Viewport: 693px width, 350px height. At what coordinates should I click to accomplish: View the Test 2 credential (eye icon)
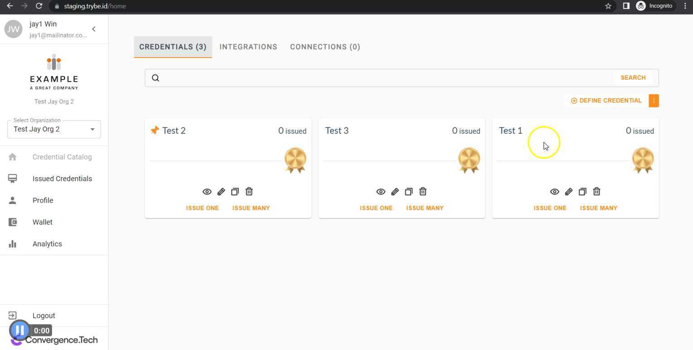pos(207,192)
